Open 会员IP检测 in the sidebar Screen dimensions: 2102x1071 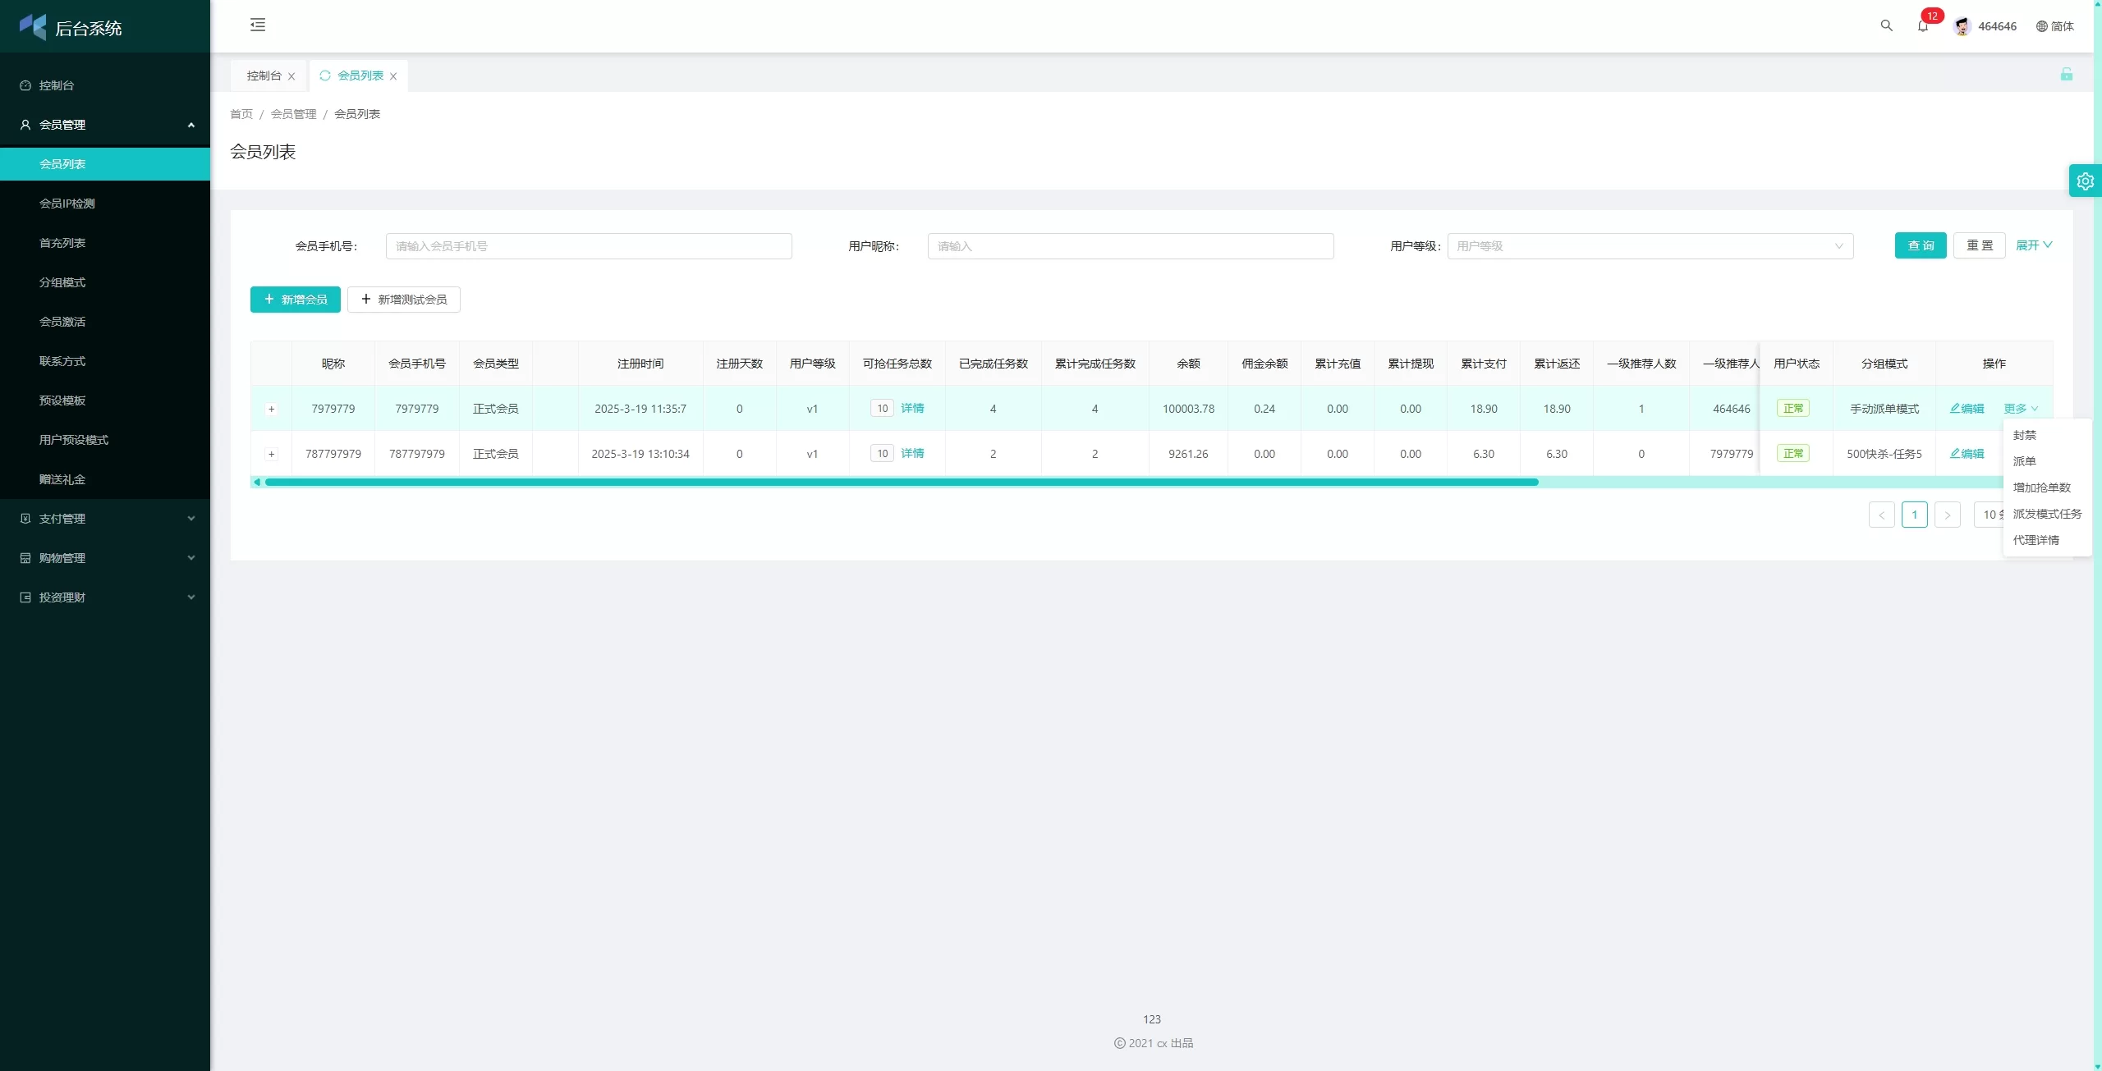coord(67,204)
